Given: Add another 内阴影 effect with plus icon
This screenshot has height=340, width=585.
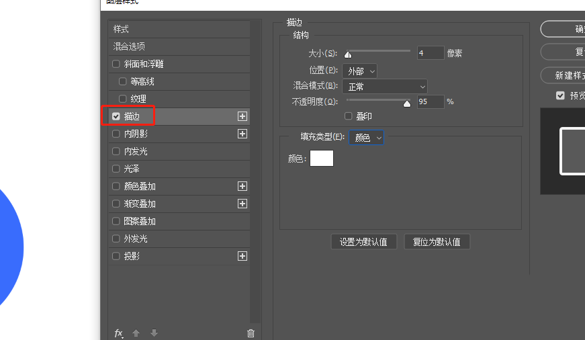Looking at the screenshot, I should (242, 134).
